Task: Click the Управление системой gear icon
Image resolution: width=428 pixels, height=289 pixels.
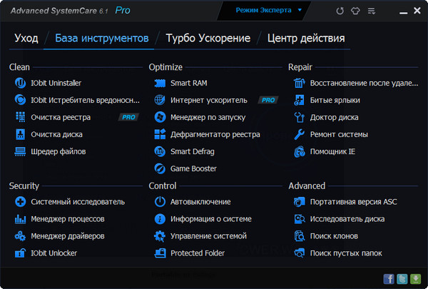Action: coord(160,236)
